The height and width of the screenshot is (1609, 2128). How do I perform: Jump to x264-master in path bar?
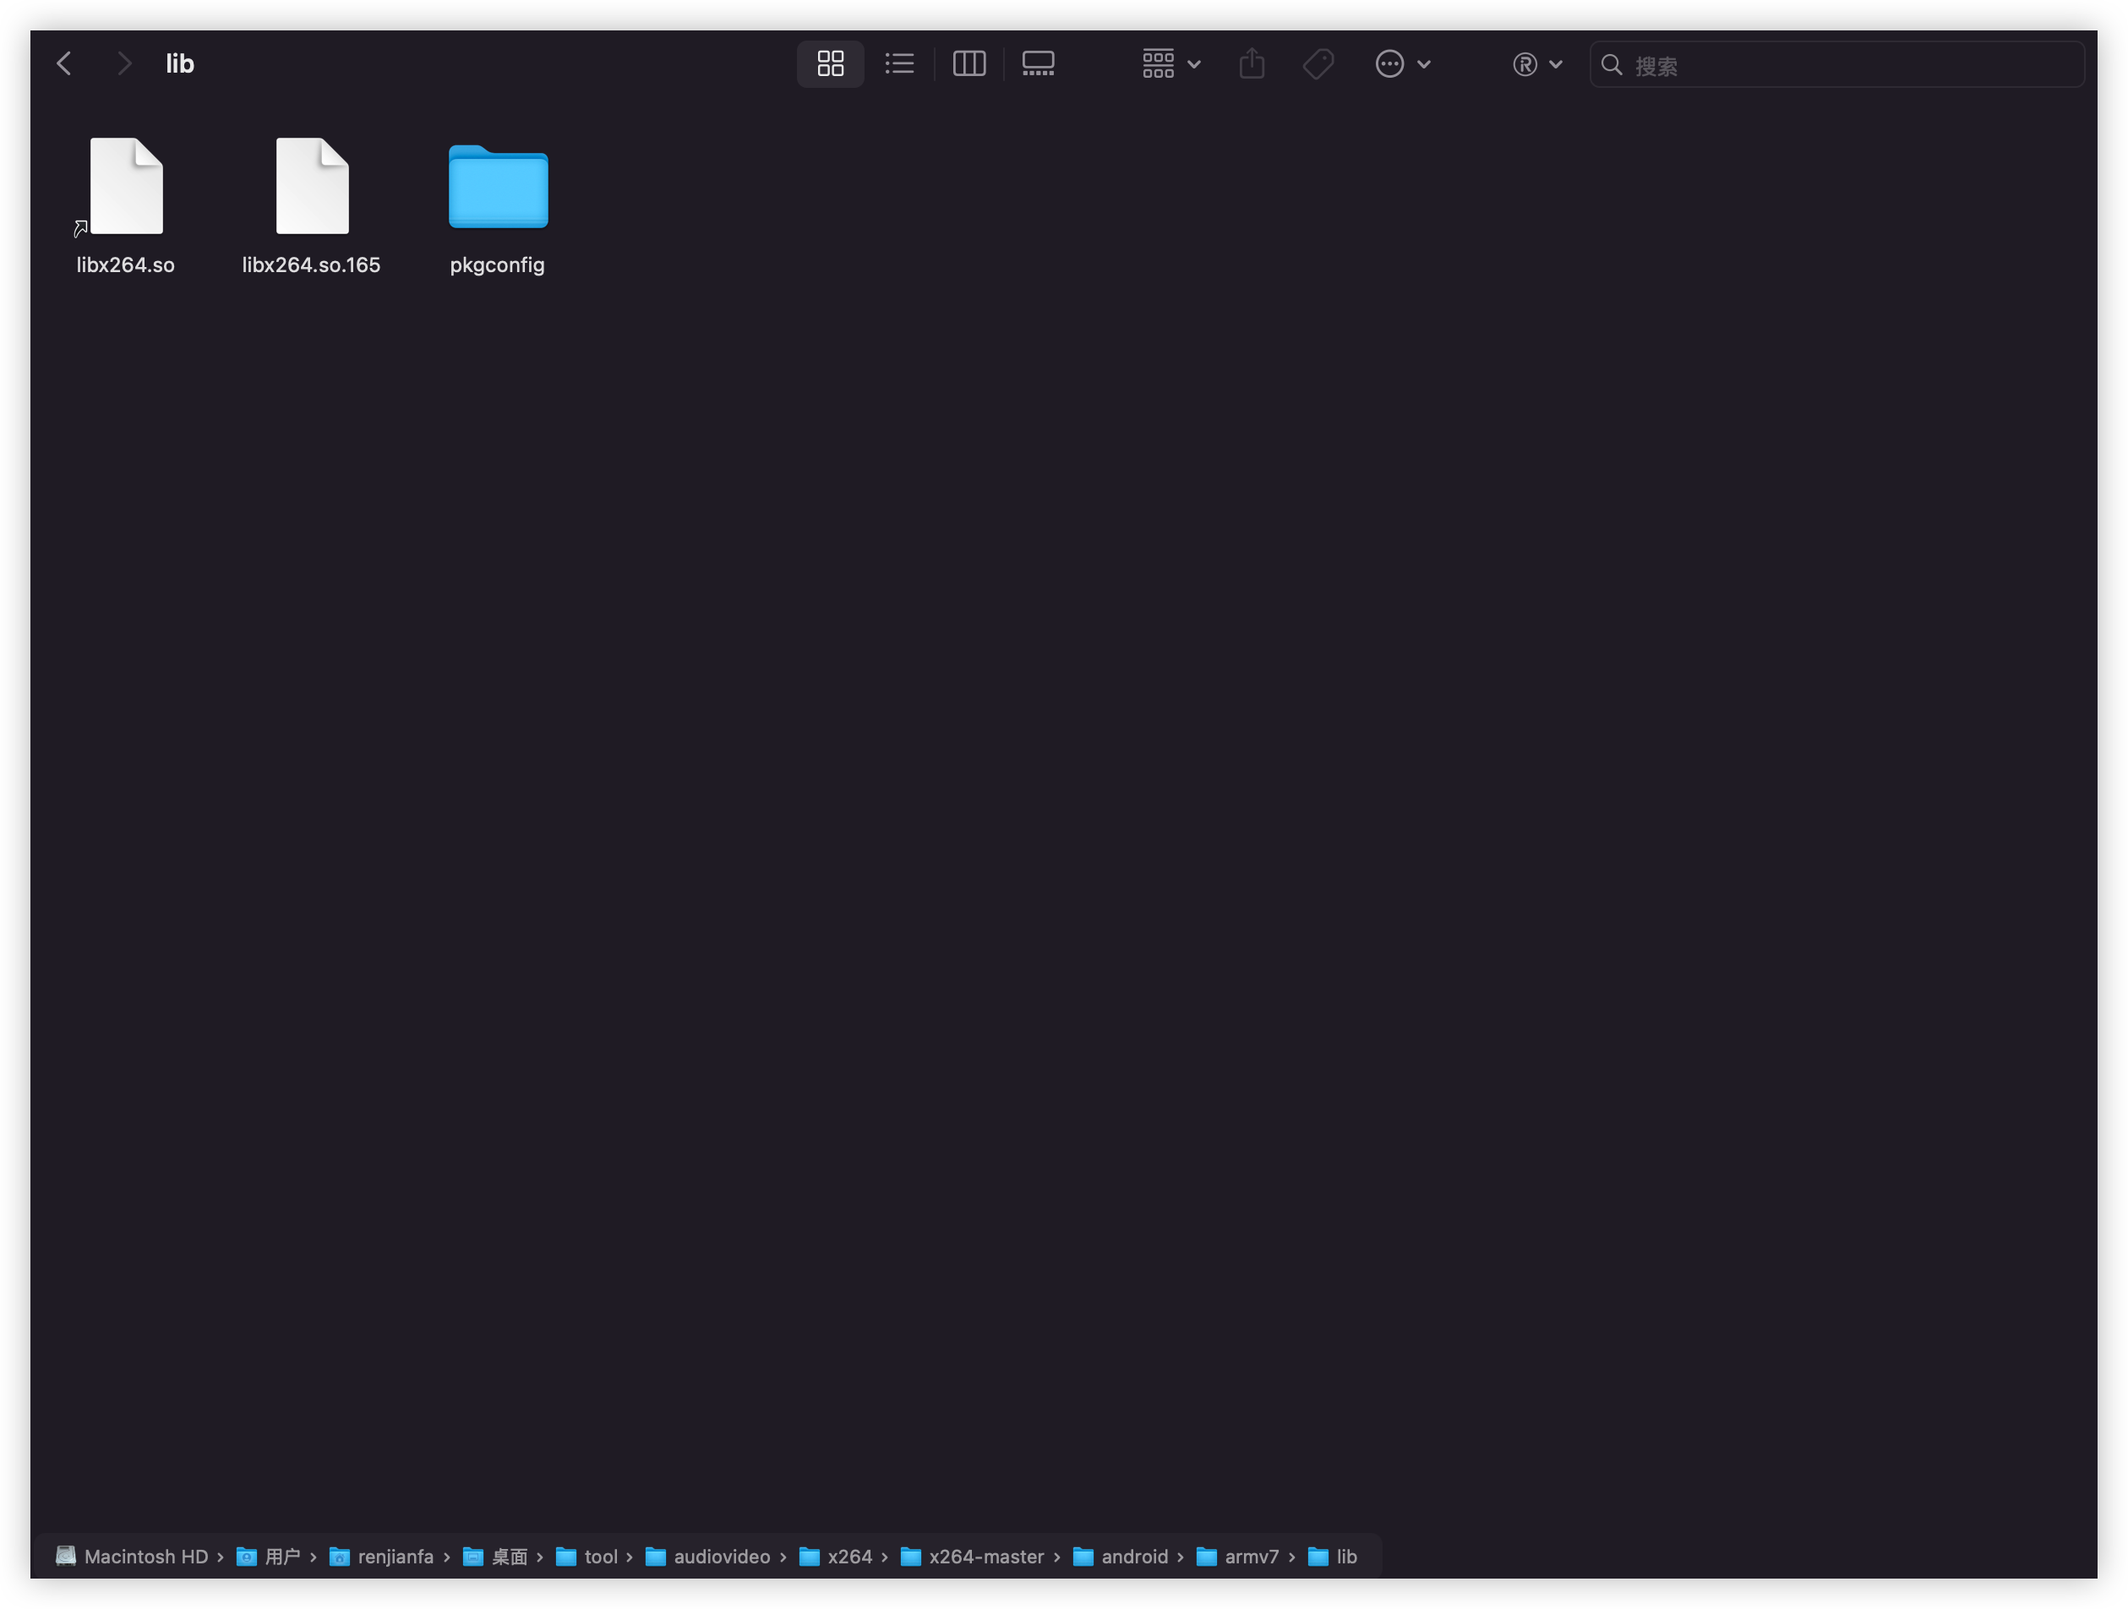(x=985, y=1556)
